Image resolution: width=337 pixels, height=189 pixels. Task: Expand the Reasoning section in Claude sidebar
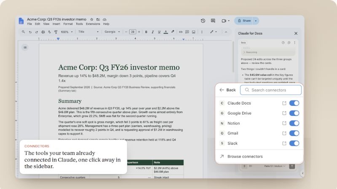[250, 52]
